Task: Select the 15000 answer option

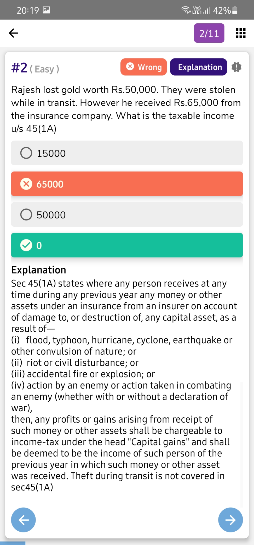Action: coord(127,153)
